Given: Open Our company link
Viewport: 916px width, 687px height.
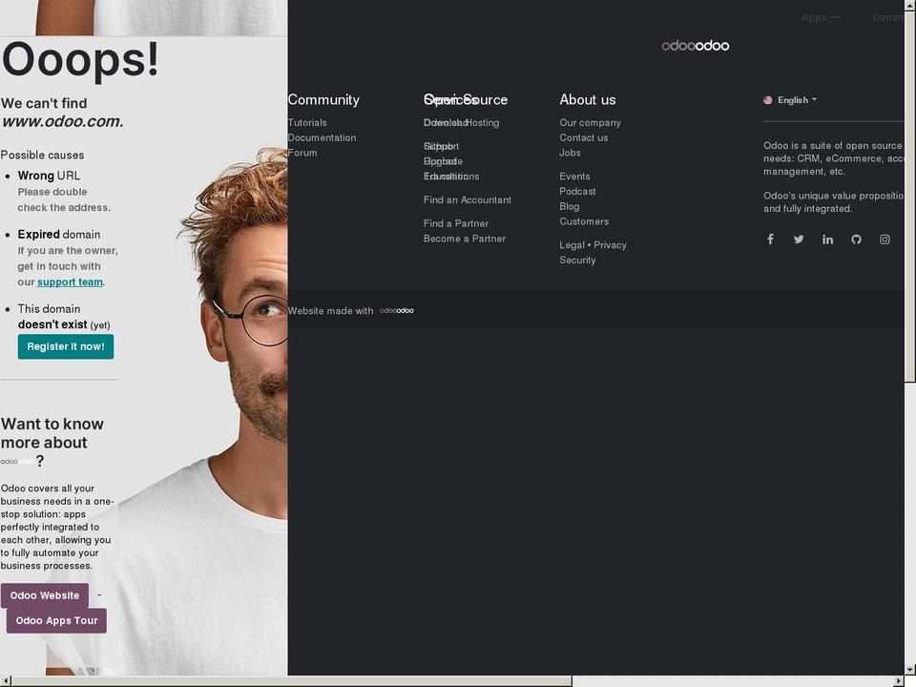Looking at the screenshot, I should (x=590, y=122).
